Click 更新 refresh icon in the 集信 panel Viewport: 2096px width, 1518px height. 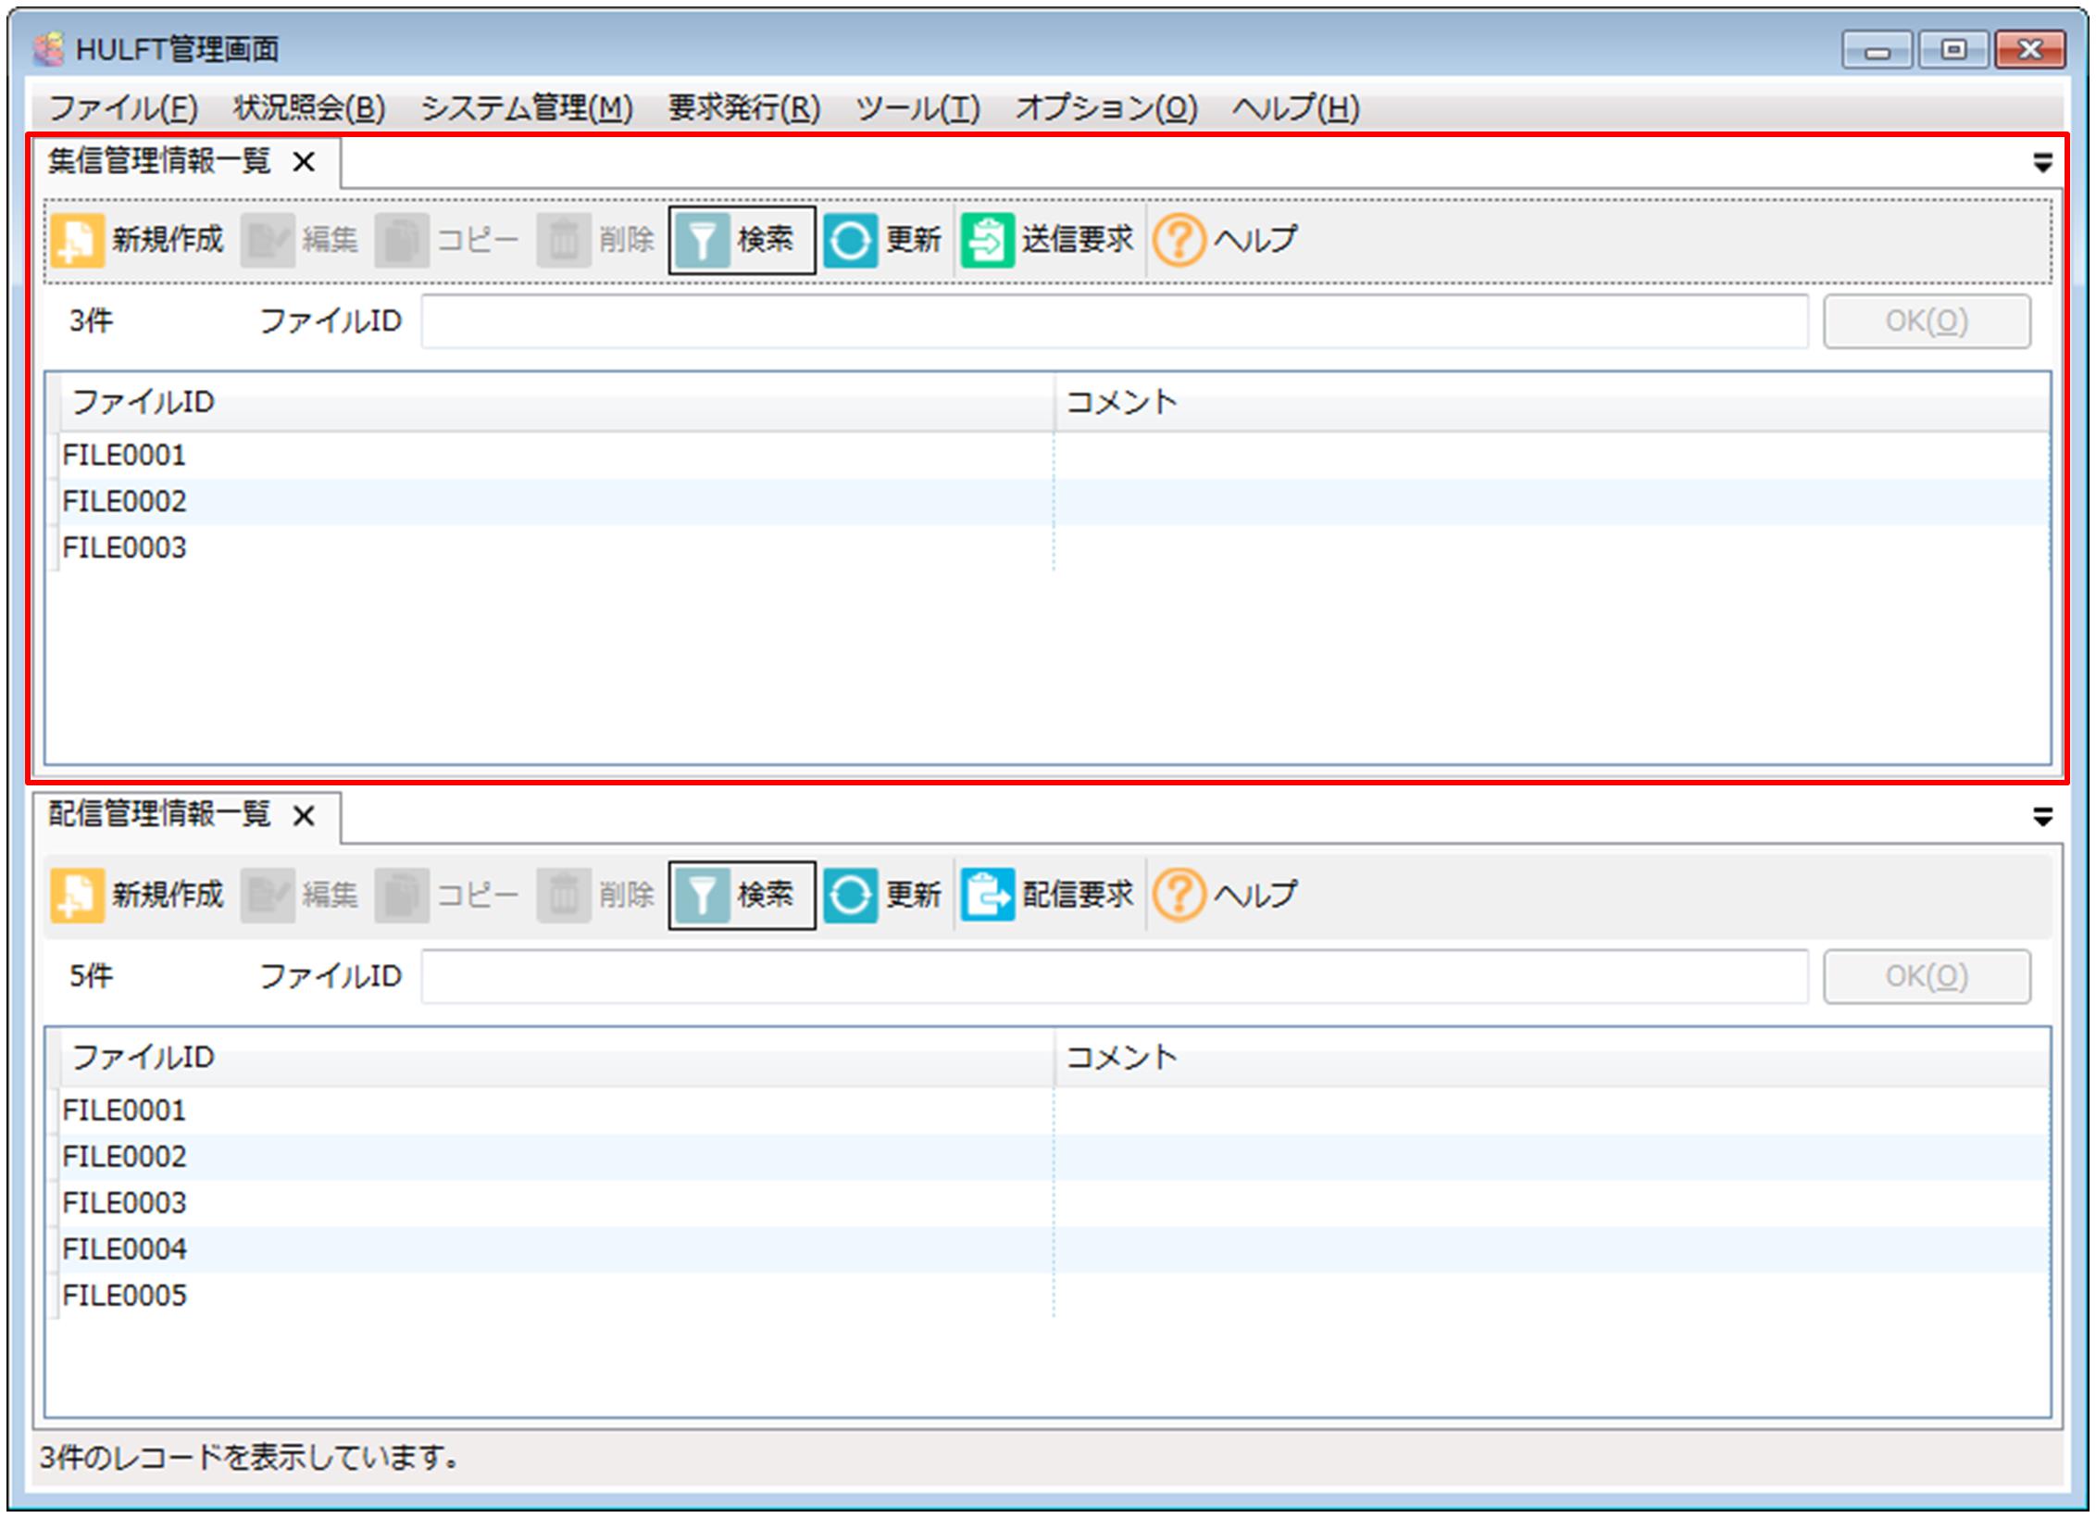[x=850, y=241]
